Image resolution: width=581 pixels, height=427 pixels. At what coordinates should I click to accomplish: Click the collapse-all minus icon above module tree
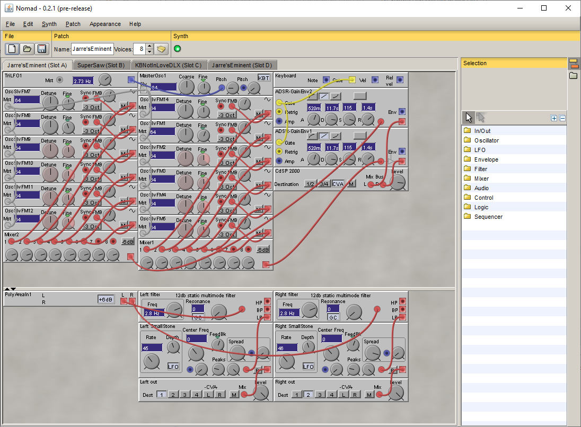point(562,118)
